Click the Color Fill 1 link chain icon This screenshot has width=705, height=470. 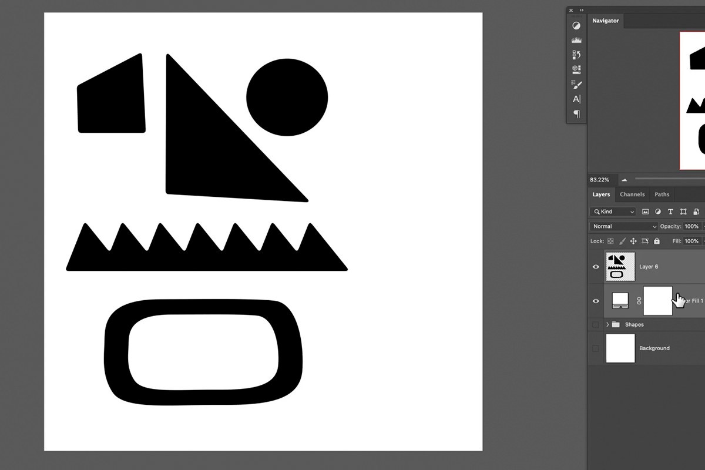tap(639, 301)
